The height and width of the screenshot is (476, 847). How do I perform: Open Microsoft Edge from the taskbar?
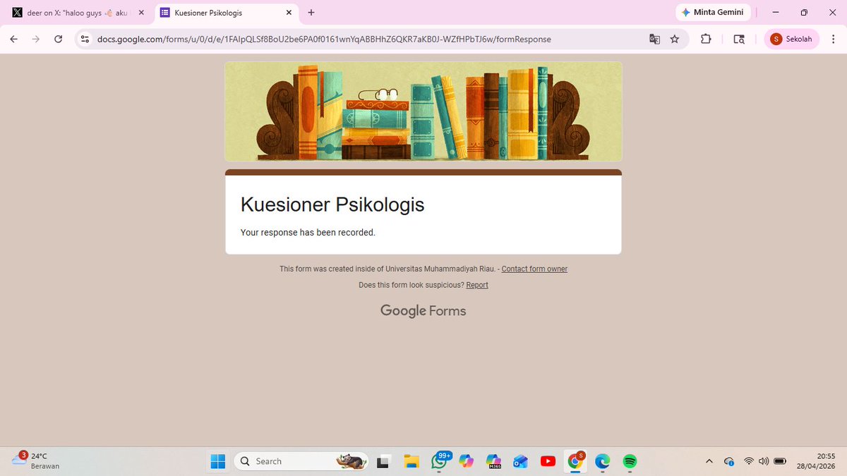pyautogui.click(x=602, y=461)
